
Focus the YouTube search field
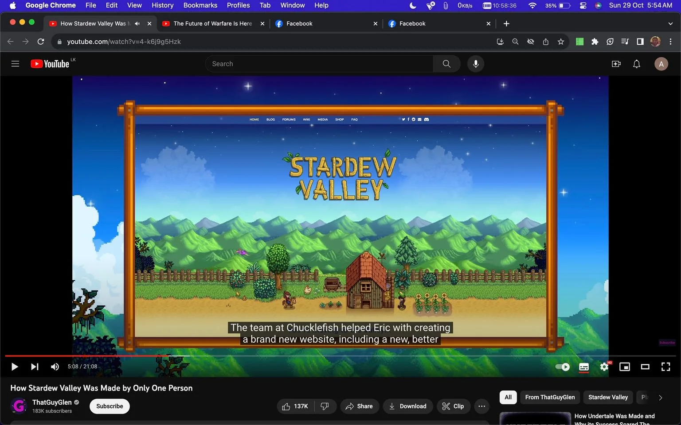pyautogui.click(x=319, y=64)
